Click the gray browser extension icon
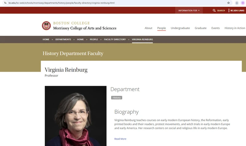The width and height of the screenshot is (246, 146). click(237, 3)
